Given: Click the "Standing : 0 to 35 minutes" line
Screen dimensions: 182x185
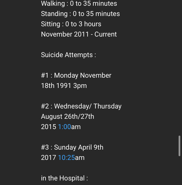Looking at the screenshot, I should coord(80,14).
